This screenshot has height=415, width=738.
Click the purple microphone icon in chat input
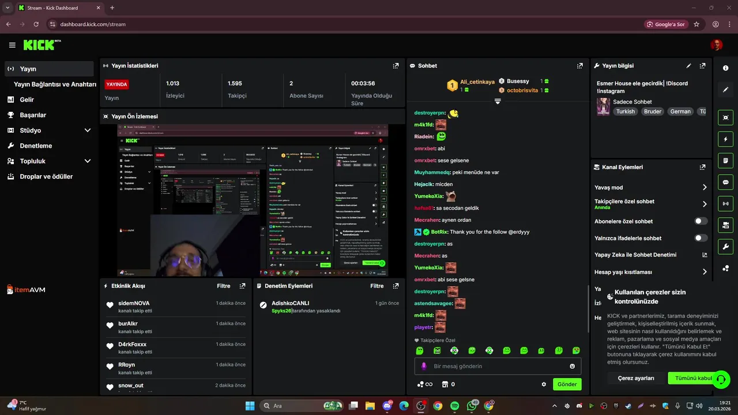tap(424, 366)
